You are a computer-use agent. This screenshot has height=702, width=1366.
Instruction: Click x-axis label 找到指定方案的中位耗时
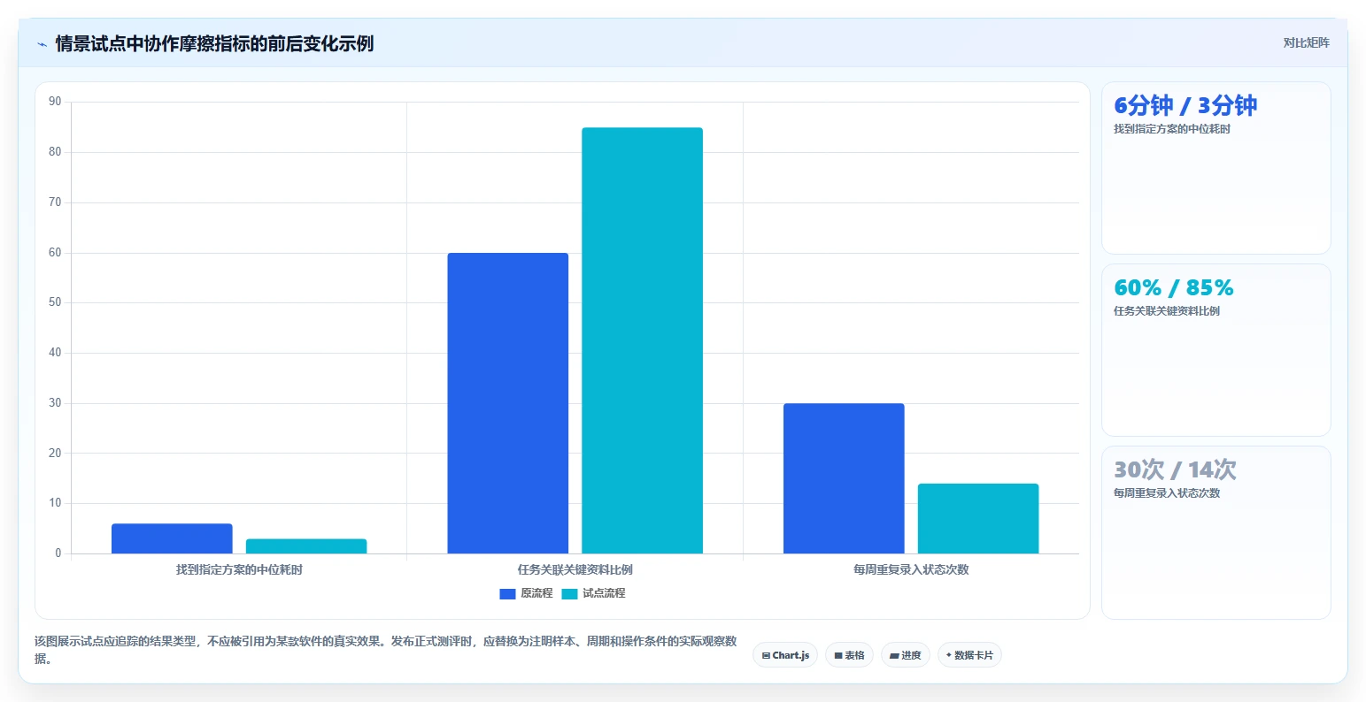239,569
